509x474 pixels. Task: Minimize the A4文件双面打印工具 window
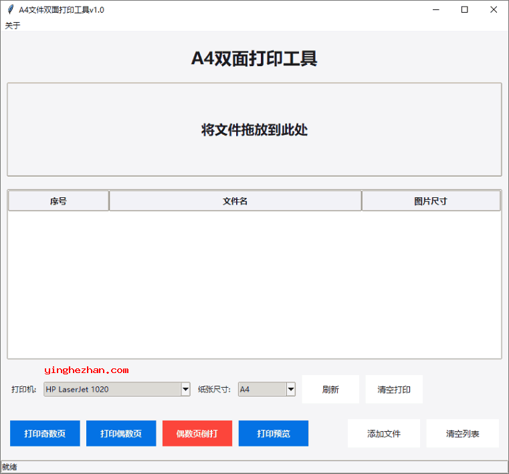coord(436,10)
